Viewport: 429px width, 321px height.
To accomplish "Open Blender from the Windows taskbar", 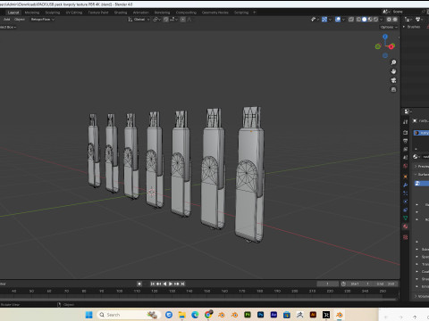I will click(x=339, y=315).
